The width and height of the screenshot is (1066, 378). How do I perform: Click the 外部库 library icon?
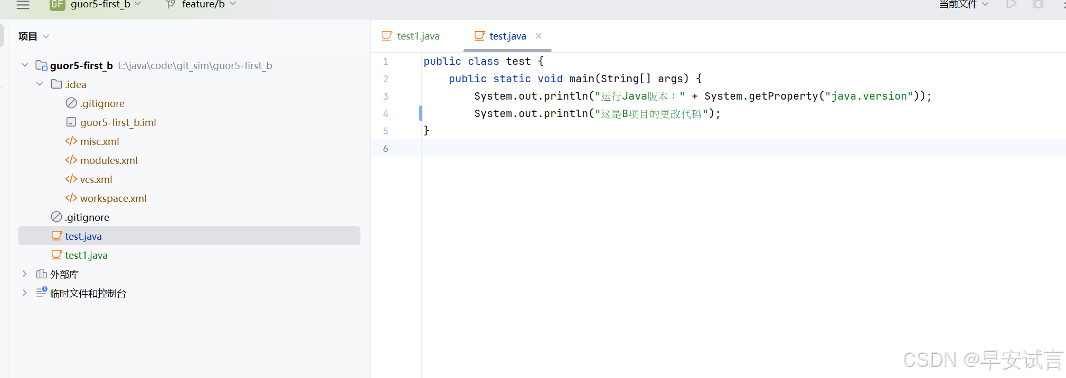41,274
